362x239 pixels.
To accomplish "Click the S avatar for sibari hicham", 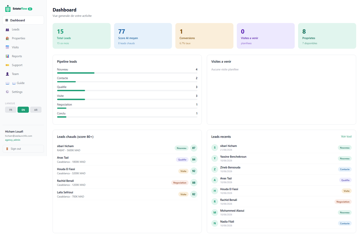I will (215, 148).
